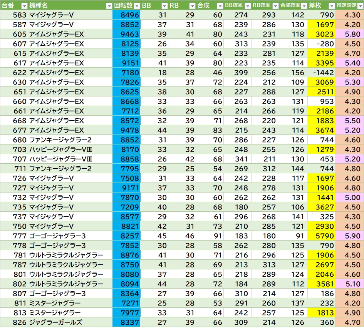Open the 推定設定 column filter dropdown
Screen dimensions: 364x327
tap(360, 6)
